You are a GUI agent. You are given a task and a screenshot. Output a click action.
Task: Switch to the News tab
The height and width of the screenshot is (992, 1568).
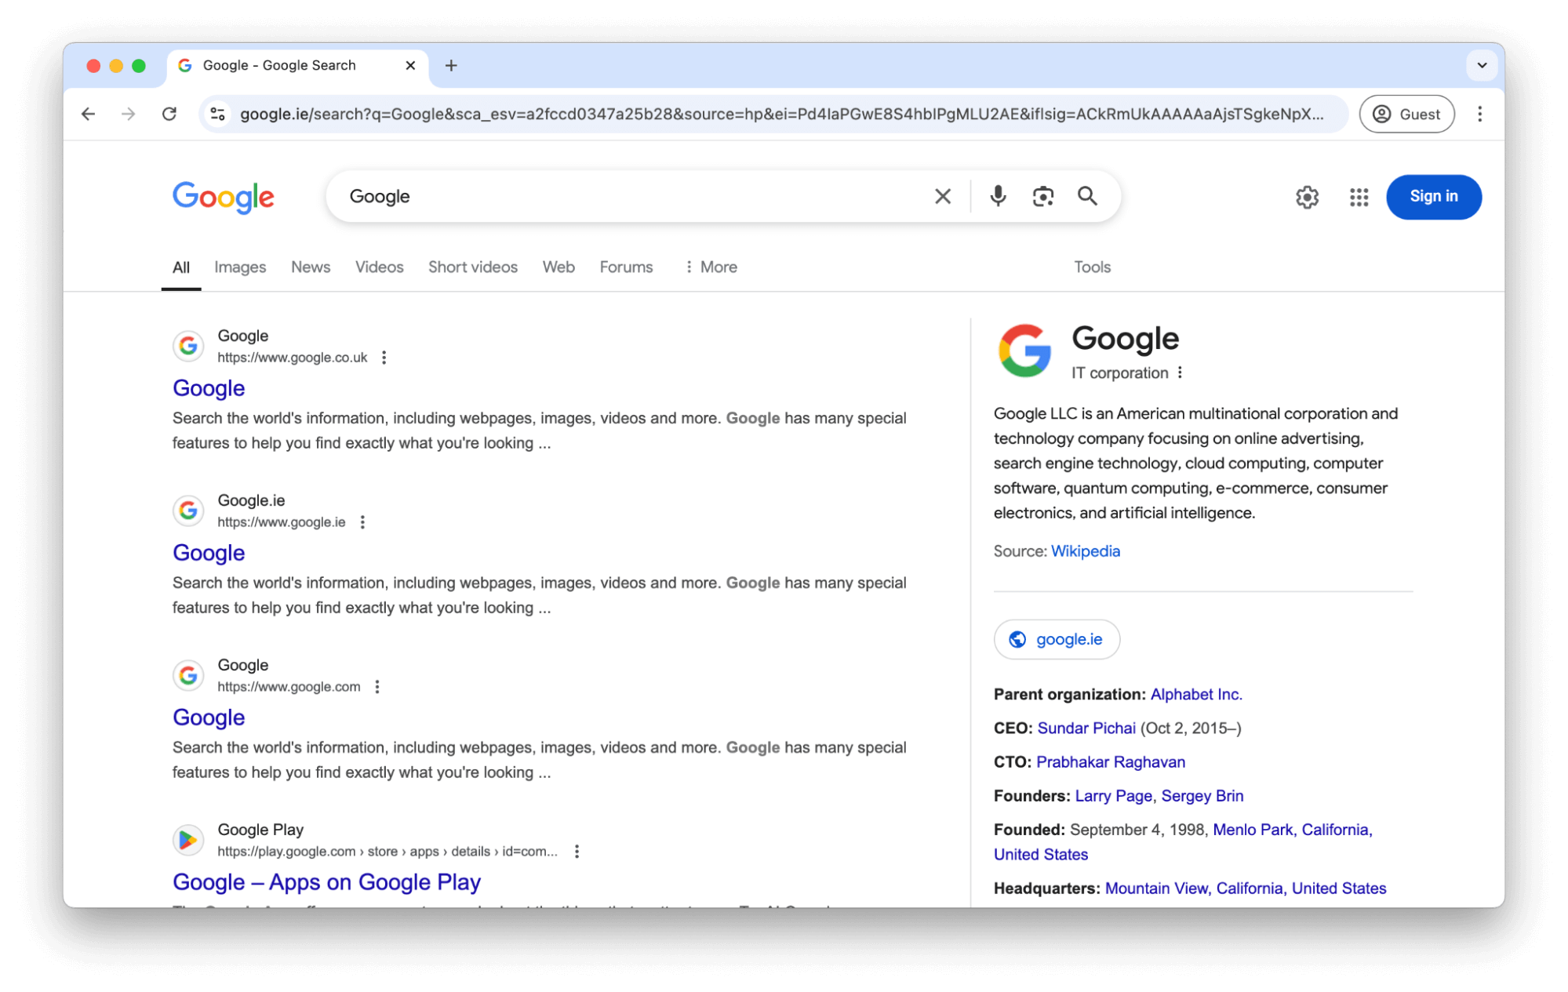tap(310, 267)
